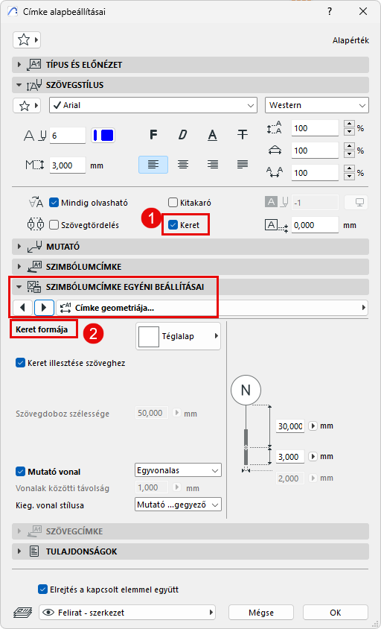Toggle the Mutató vonal checkbox

[20, 471]
